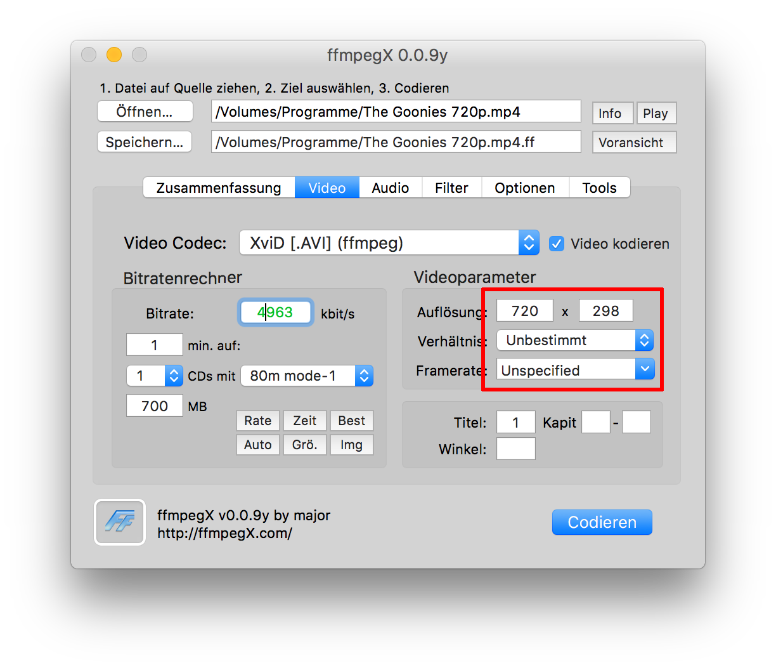Screen dimensions: 776x670
Task: Click the Rate button
Action: (258, 421)
